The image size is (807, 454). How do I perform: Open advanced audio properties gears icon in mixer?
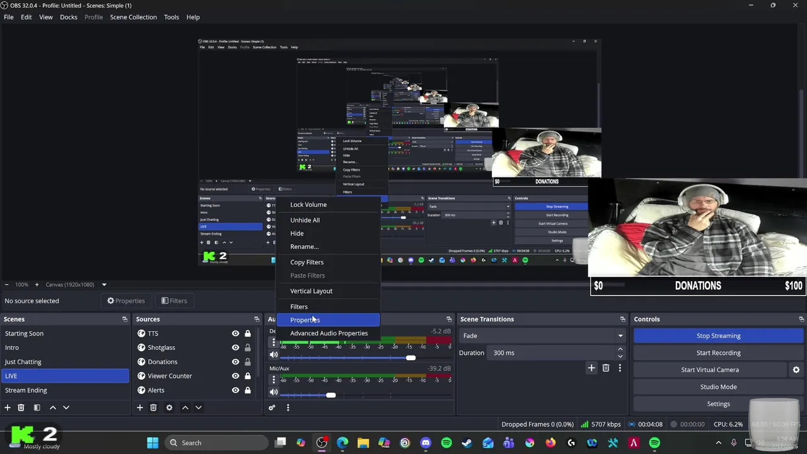click(272, 407)
